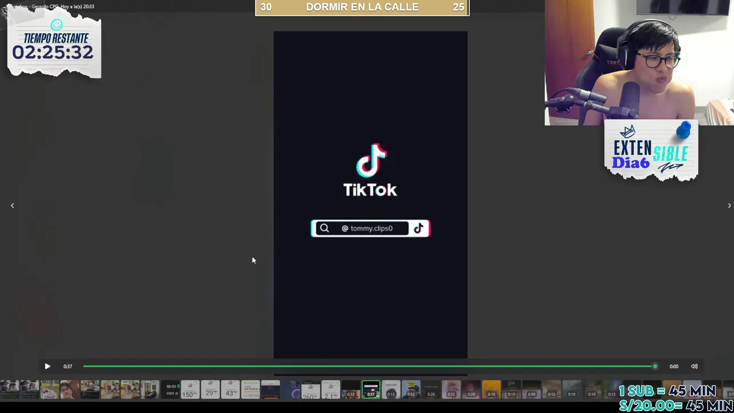Click the 0:00 remaining time label
This screenshot has width=734, height=413.
pyautogui.click(x=674, y=366)
